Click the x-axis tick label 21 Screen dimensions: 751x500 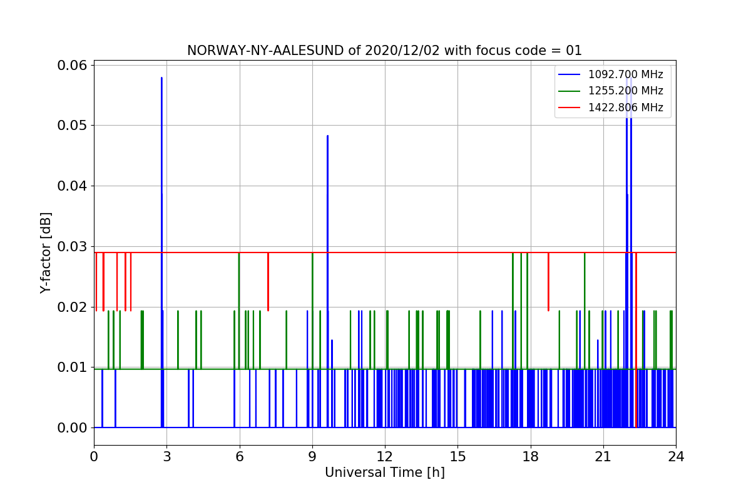tap(603, 456)
